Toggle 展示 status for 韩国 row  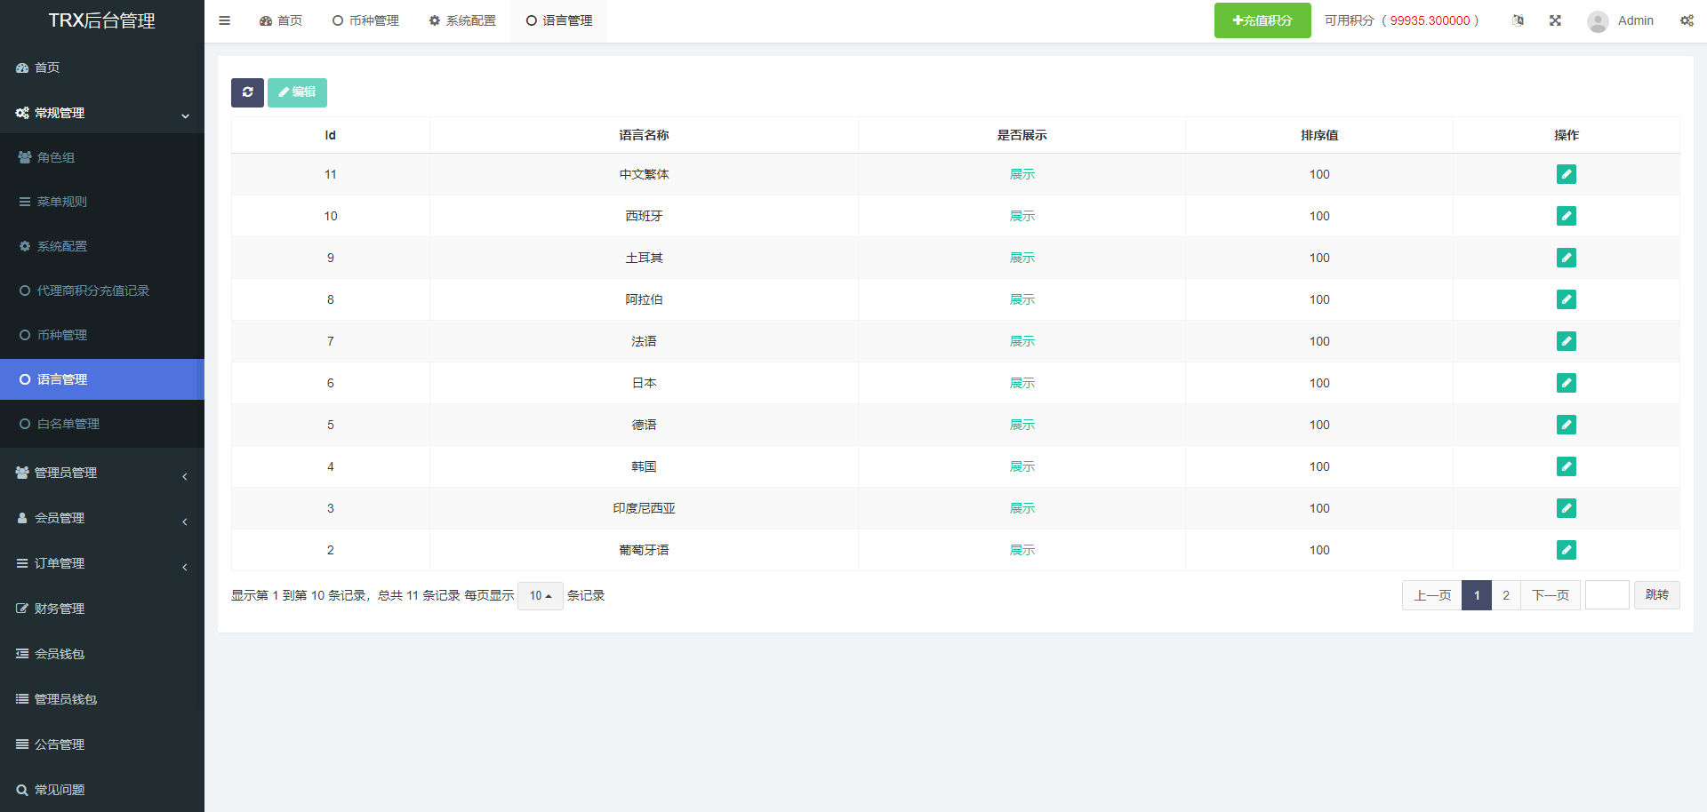pyautogui.click(x=1022, y=466)
